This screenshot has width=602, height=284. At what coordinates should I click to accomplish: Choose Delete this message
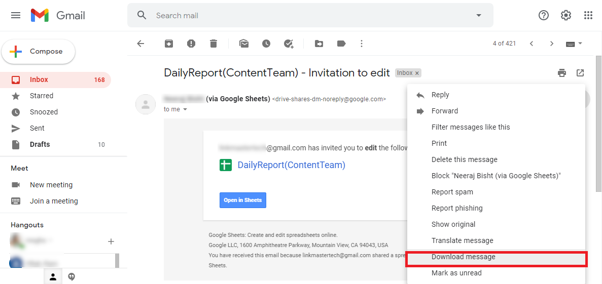click(496, 159)
